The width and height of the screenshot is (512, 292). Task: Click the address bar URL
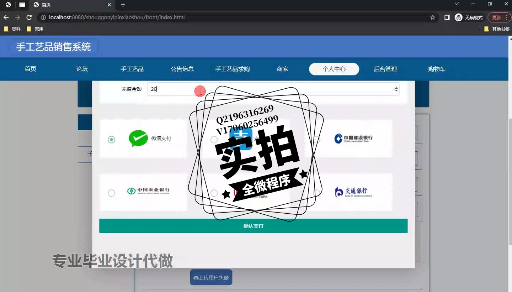pyautogui.click(x=117, y=17)
